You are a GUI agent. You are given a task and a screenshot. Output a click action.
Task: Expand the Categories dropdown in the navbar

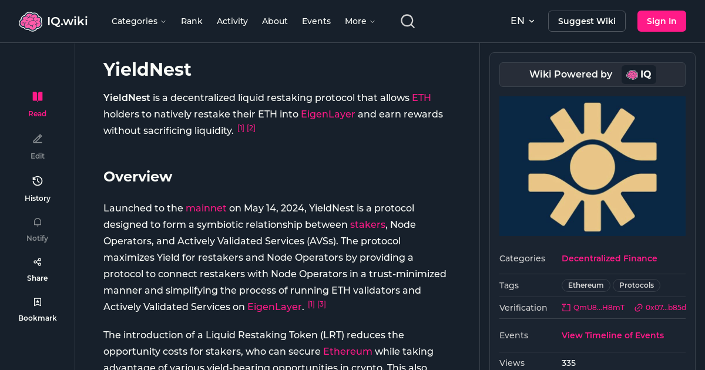(x=139, y=21)
